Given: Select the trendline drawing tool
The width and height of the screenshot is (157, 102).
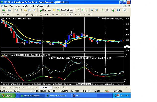Looking at the screenshot, I should click(23, 14).
